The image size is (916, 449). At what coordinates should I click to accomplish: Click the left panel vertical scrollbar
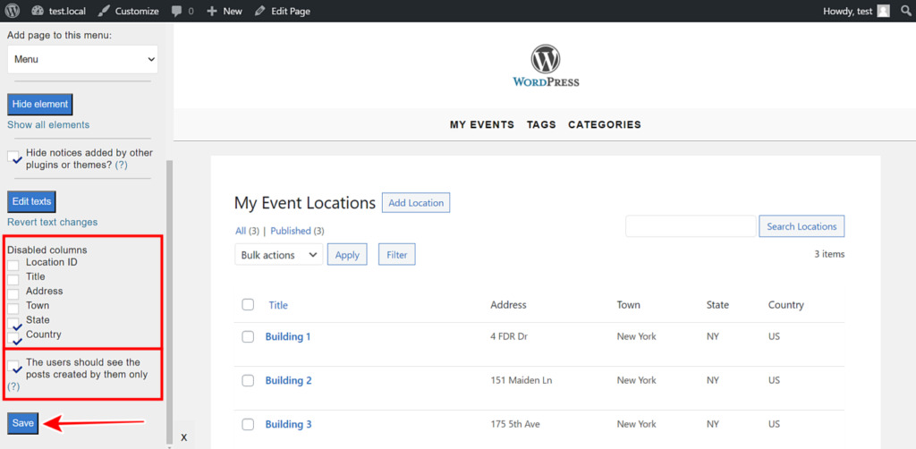170,301
